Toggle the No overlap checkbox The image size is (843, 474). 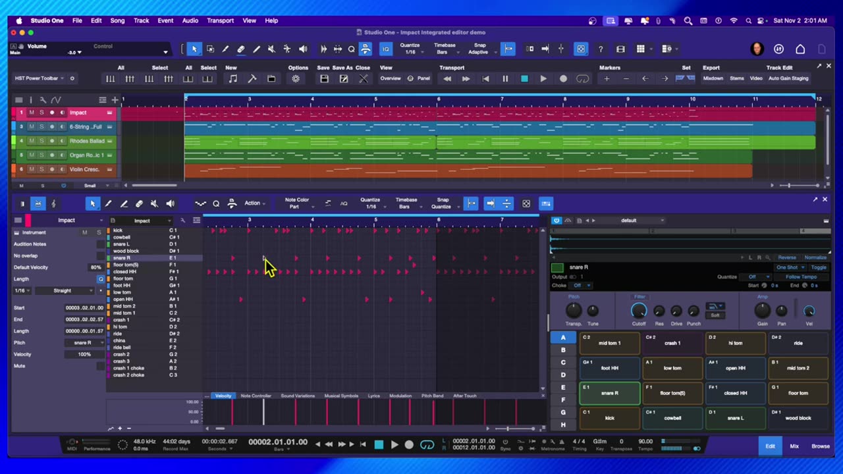[101, 255]
